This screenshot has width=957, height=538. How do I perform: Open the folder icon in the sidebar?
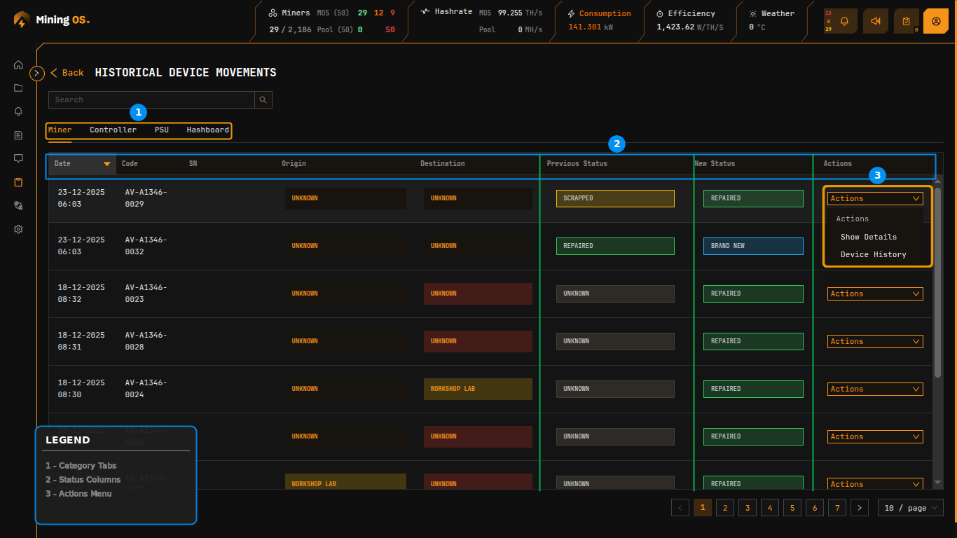pyautogui.click(x=18, y=88)
